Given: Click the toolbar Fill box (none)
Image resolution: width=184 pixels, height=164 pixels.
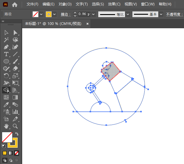Looking at the screenshot, I should pyautogui.click(x=7, y=137).
